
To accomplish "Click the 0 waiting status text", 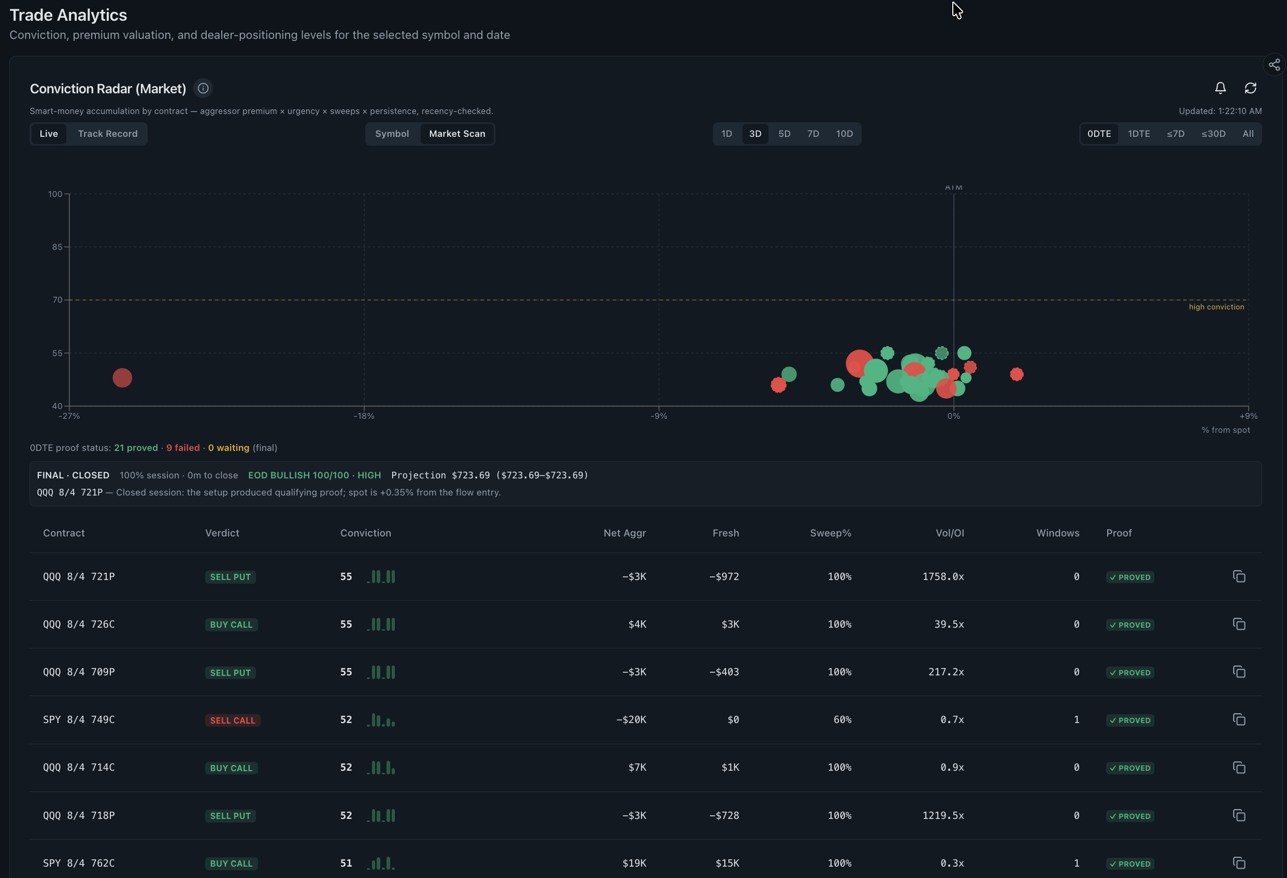I will 228,448.
